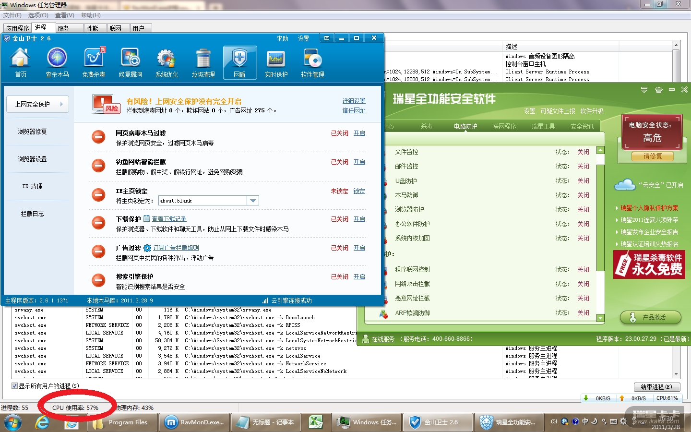
Task: Click the 瑞星 list scroll-down arrow
Action: [600, 318]
